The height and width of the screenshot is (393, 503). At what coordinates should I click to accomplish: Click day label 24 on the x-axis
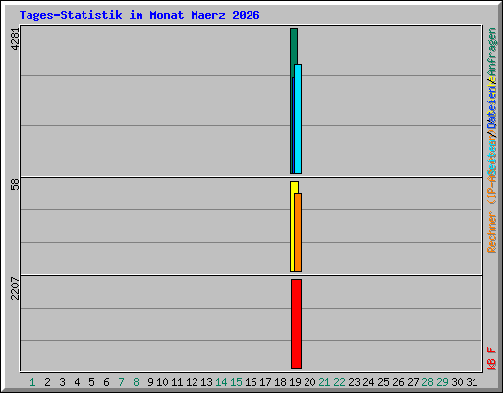coord(368,382)
